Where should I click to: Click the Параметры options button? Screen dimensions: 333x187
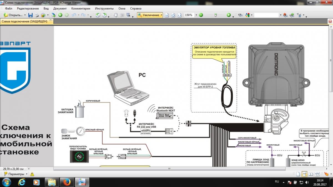(14, 174)
